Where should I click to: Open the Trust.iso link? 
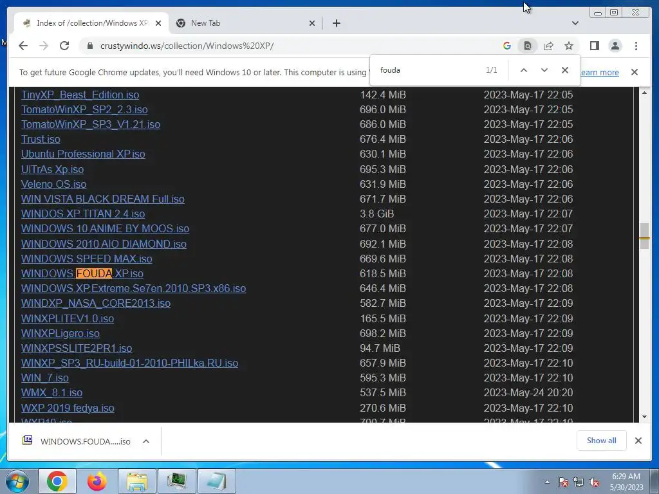point(41,139)
